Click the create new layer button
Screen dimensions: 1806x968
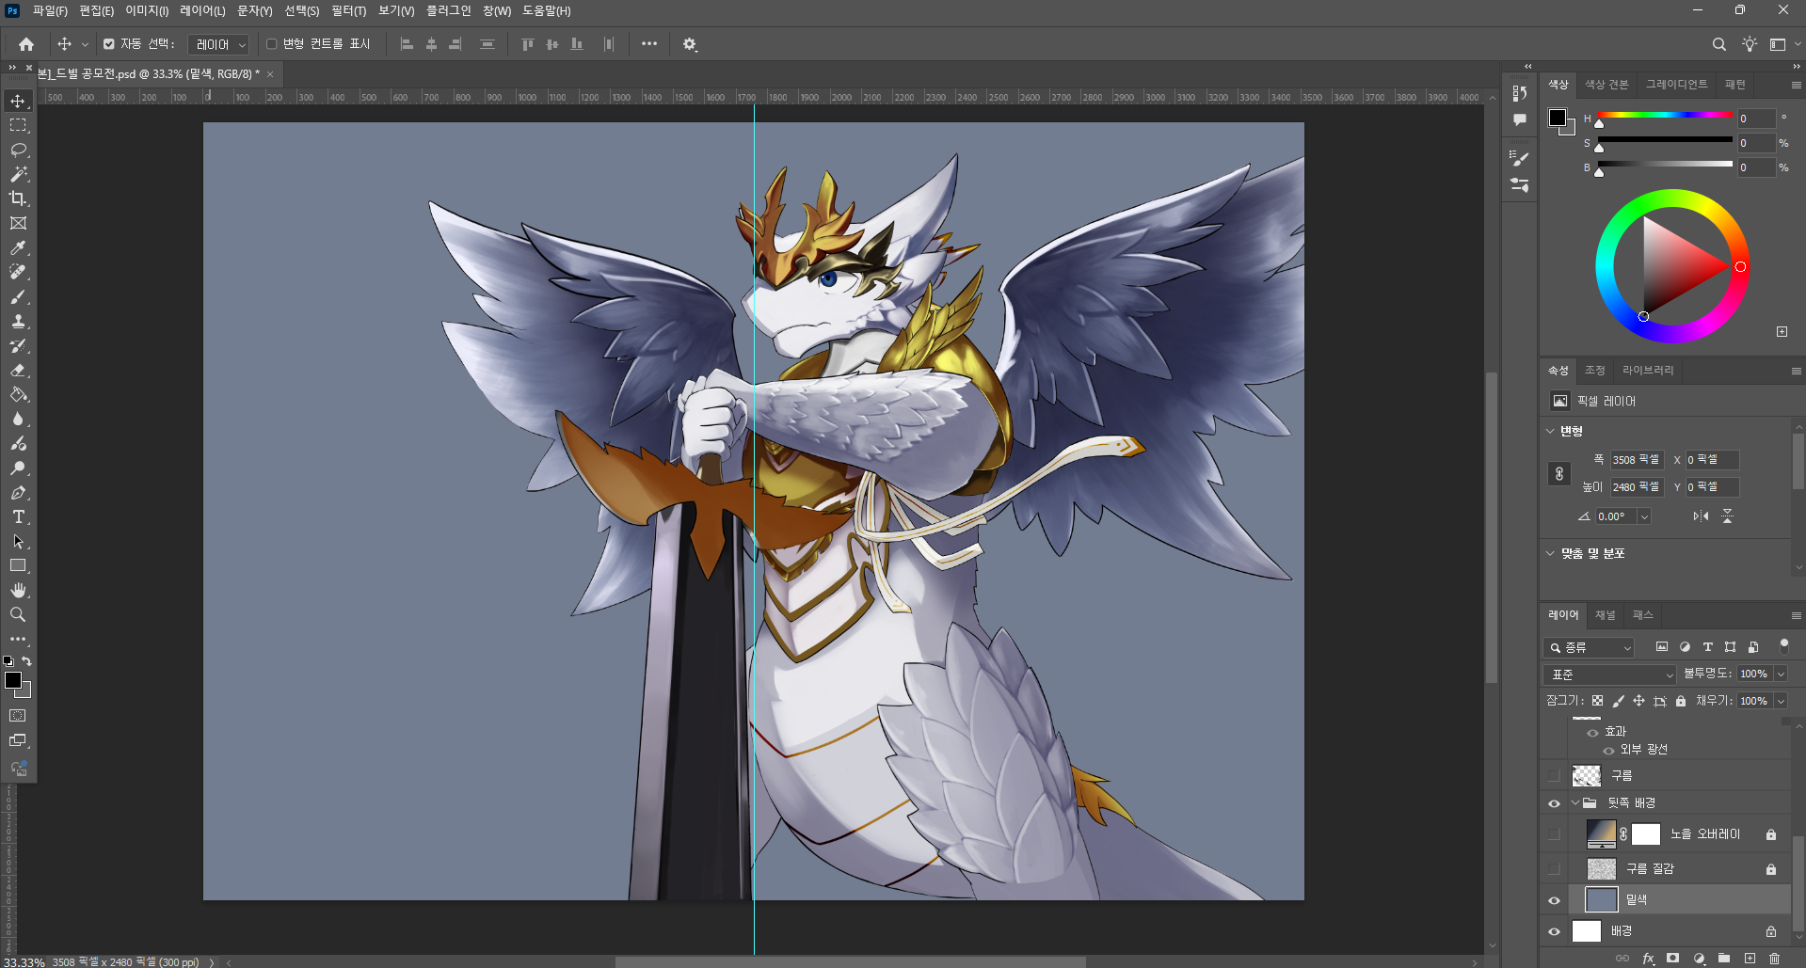tap(1750, 959)
